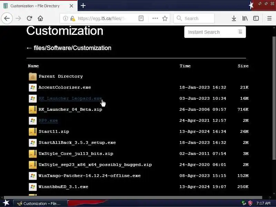Screen dimensions: 276x207
Task: Click the icon beside AccentColorizer.exe
Action: pos(33,88)
